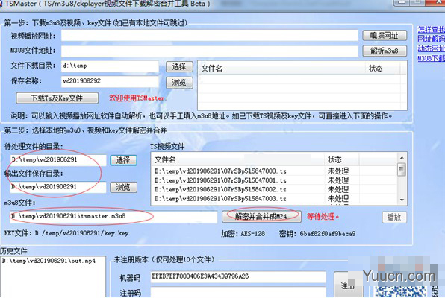Click scroll up arrow of TS file list

[402, 158]
